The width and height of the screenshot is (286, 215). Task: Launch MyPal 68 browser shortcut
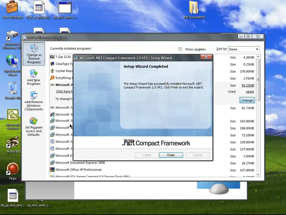coord(13,144)
